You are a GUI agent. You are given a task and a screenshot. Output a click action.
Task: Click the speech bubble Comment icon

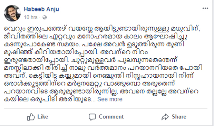point(92,117)
